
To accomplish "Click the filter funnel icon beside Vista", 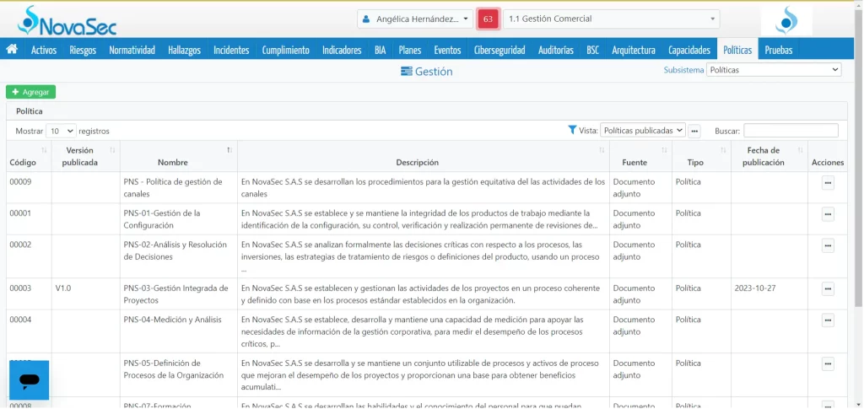I will (x=572, y=131).
